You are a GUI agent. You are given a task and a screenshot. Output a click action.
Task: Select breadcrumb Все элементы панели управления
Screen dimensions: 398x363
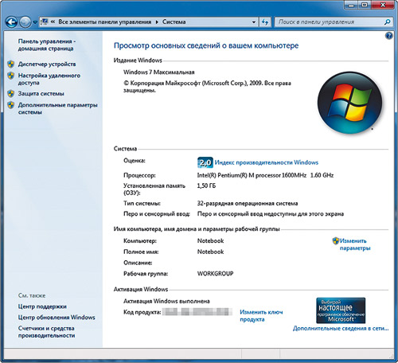[105, 21]
